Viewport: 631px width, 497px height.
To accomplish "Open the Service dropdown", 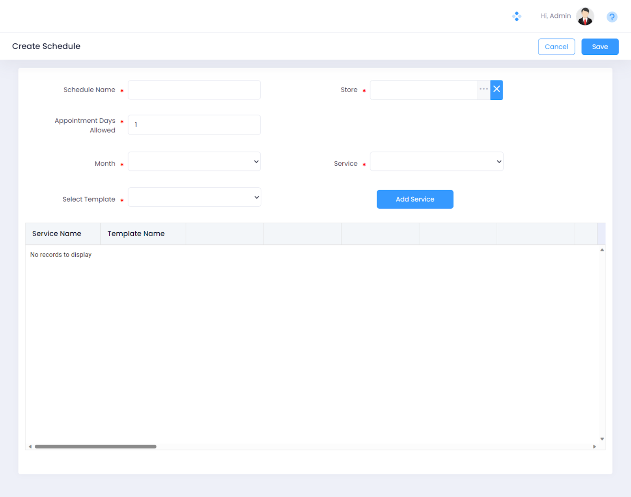I will tap(436, 162).
